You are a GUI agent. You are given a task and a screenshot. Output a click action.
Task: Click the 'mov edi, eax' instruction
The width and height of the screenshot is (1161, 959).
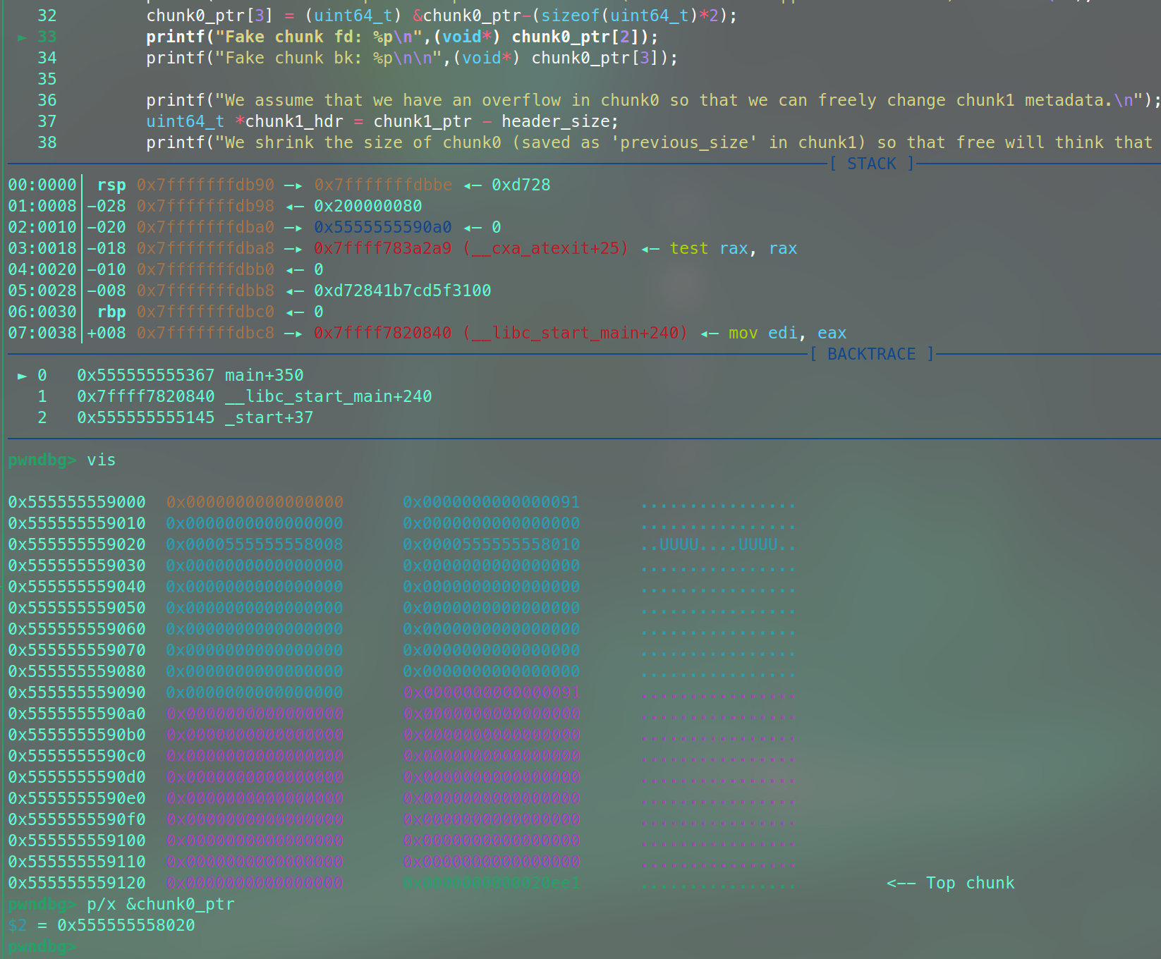[787, 333]
